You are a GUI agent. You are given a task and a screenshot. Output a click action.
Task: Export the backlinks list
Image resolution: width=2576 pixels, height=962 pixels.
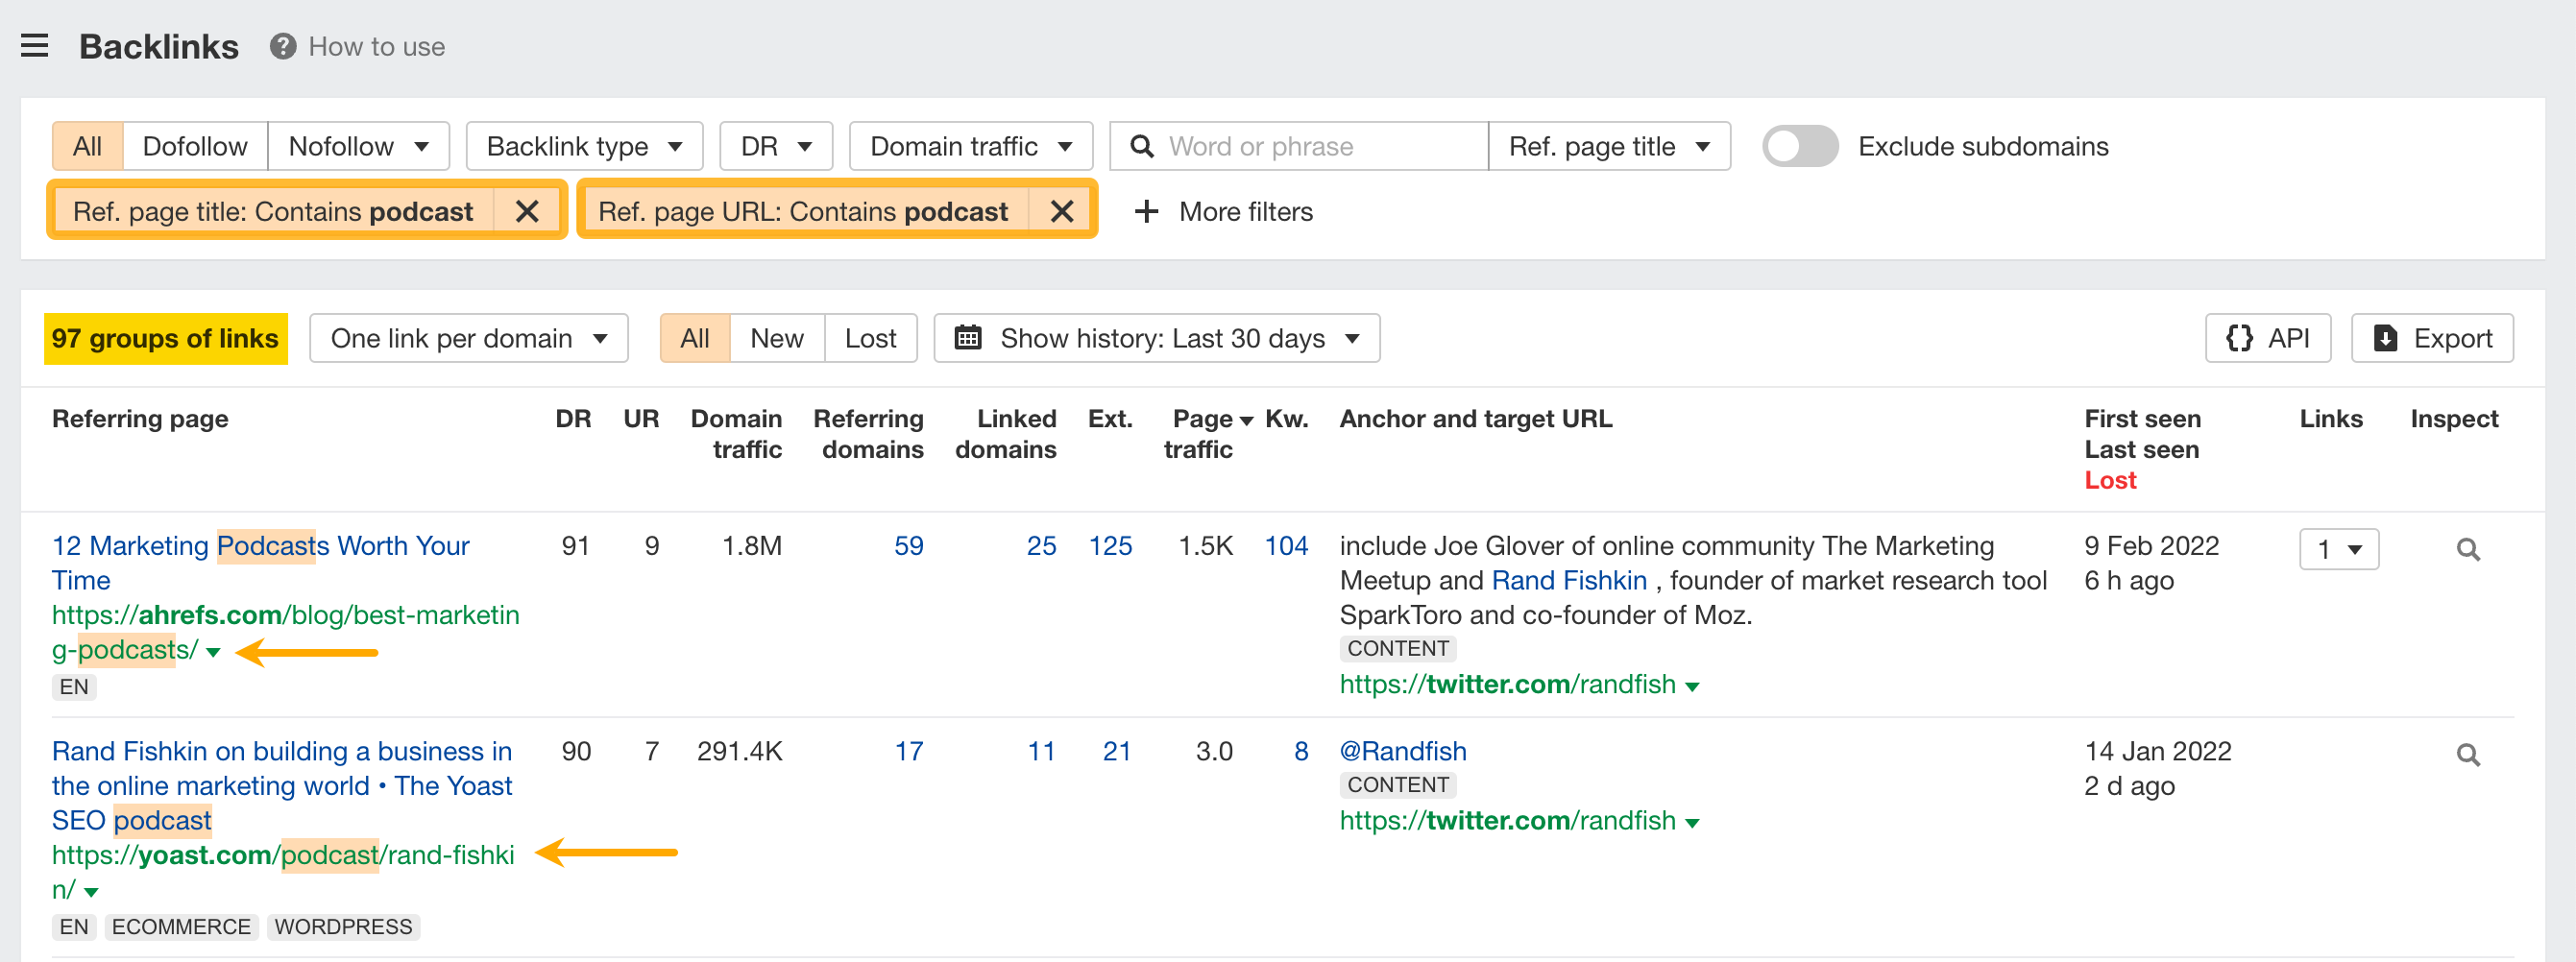click(x=2431, y=338)
